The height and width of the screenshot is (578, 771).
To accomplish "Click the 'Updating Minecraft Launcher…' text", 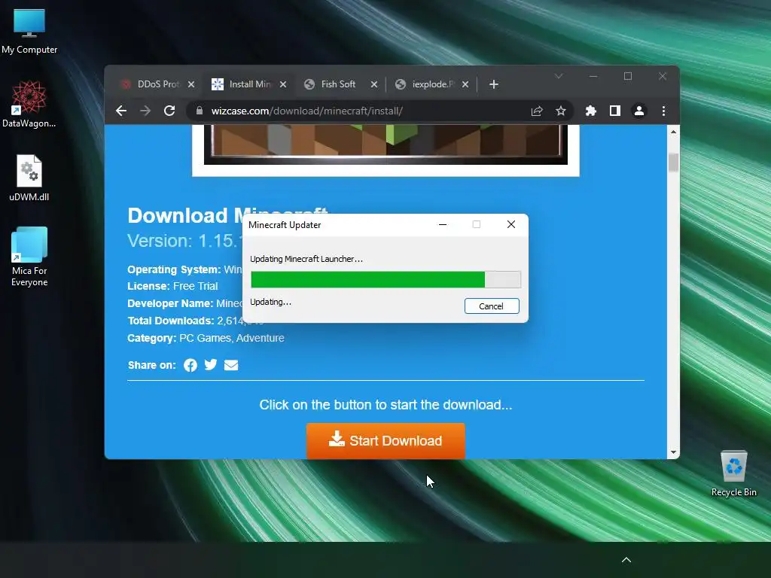I will click(x=306, y=259).
